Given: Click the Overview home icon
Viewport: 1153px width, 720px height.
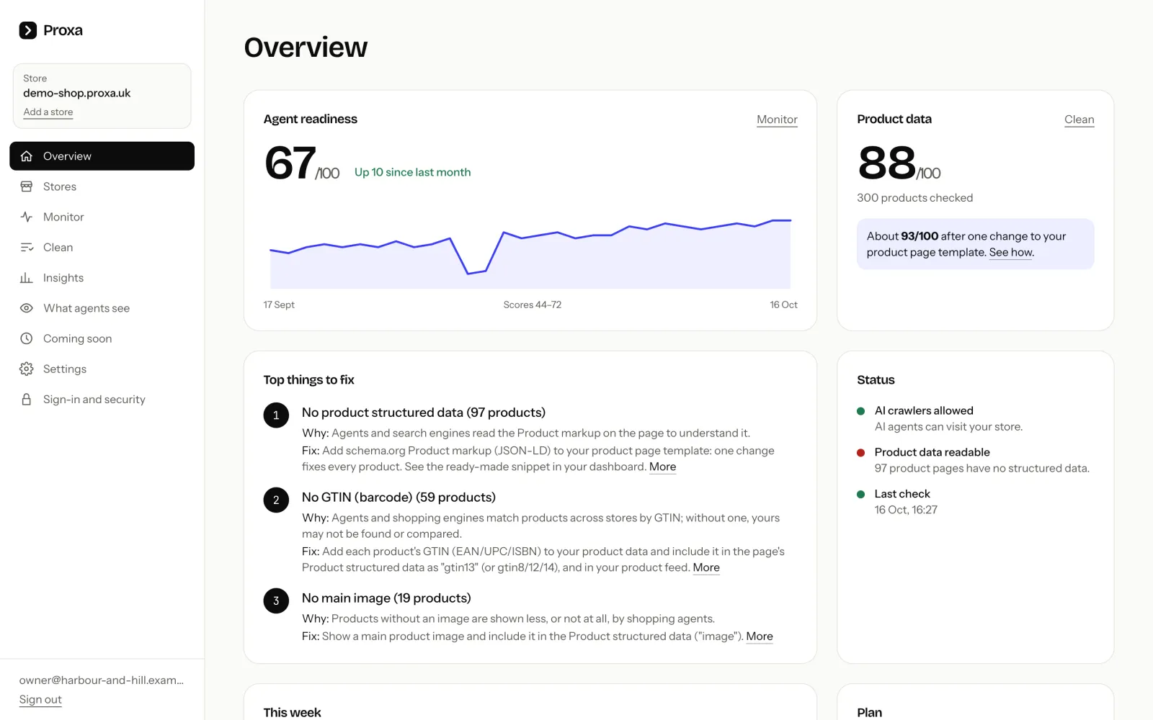Looking at the screenshot, I should pyautogui.click(x=27, y=156).
